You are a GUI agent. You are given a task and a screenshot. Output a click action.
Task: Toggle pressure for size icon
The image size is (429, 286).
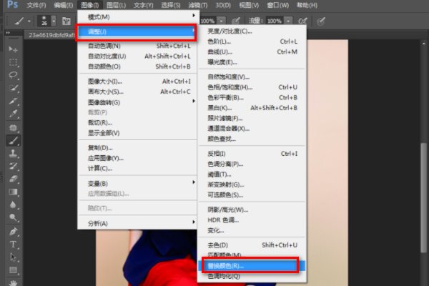[x=321, y=21]
